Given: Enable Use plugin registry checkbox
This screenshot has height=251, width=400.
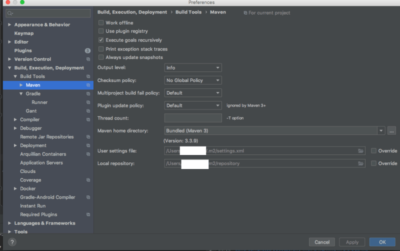Looking at the screenshot, I should (101, 31).
